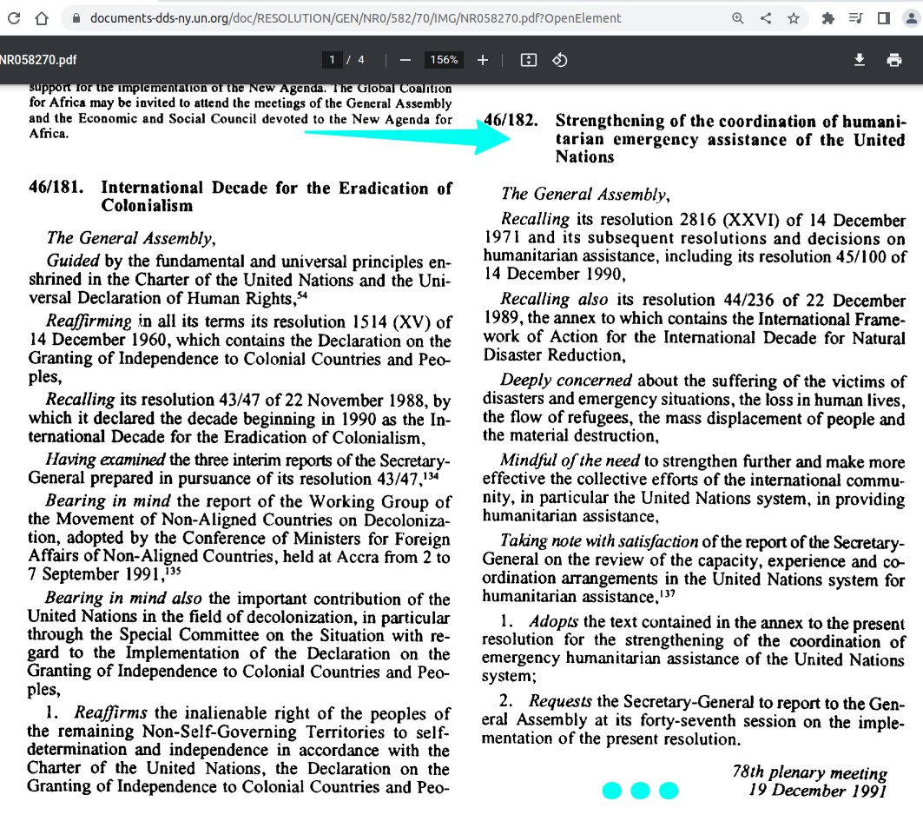Reload the page with the refresh icon

click(x=14, y=18)
